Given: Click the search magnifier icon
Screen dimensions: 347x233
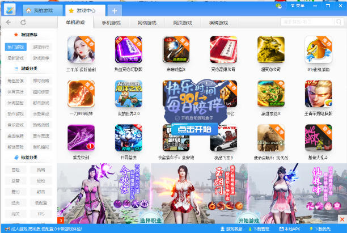Looking at the screenshot, I should tap(338, 22).
